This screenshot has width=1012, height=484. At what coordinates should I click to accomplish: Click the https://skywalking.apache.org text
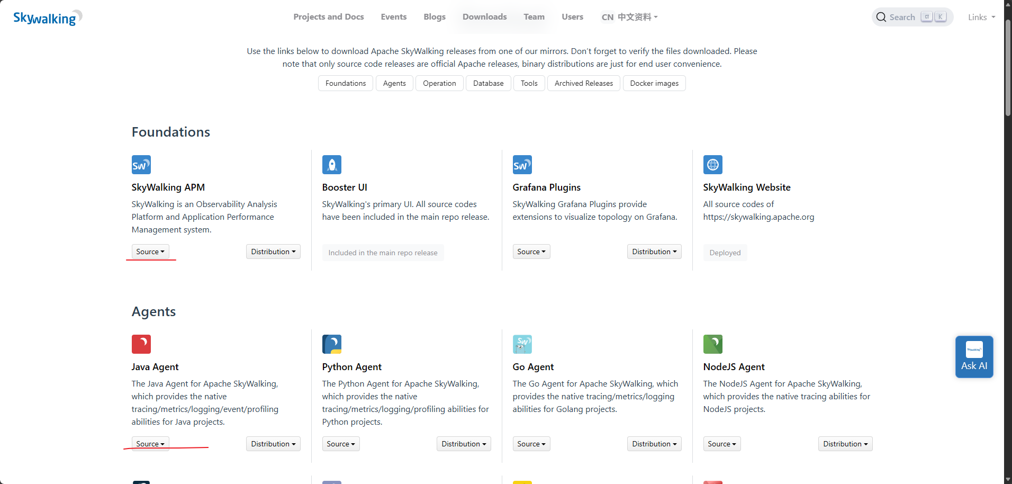(758, 217)
